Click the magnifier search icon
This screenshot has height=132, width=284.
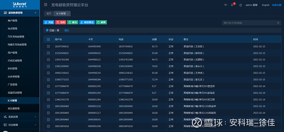(x=278, y=23)
